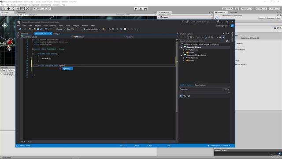Viewport: 282px width, 159px height.
Task: Select Unity's Move tool
Action: tap(8, 9)
